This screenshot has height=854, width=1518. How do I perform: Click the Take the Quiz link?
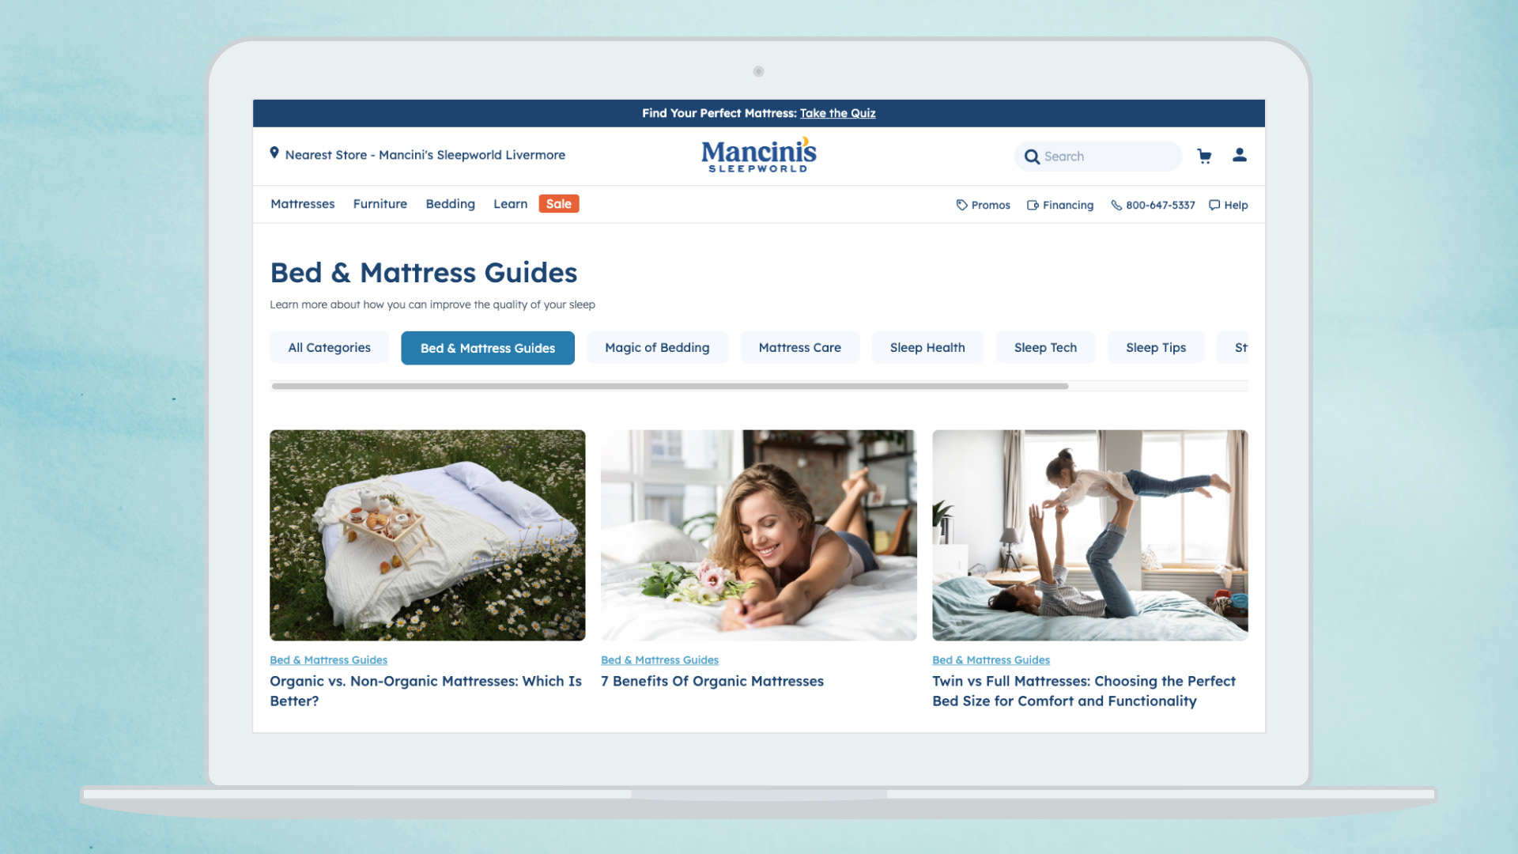837,113
